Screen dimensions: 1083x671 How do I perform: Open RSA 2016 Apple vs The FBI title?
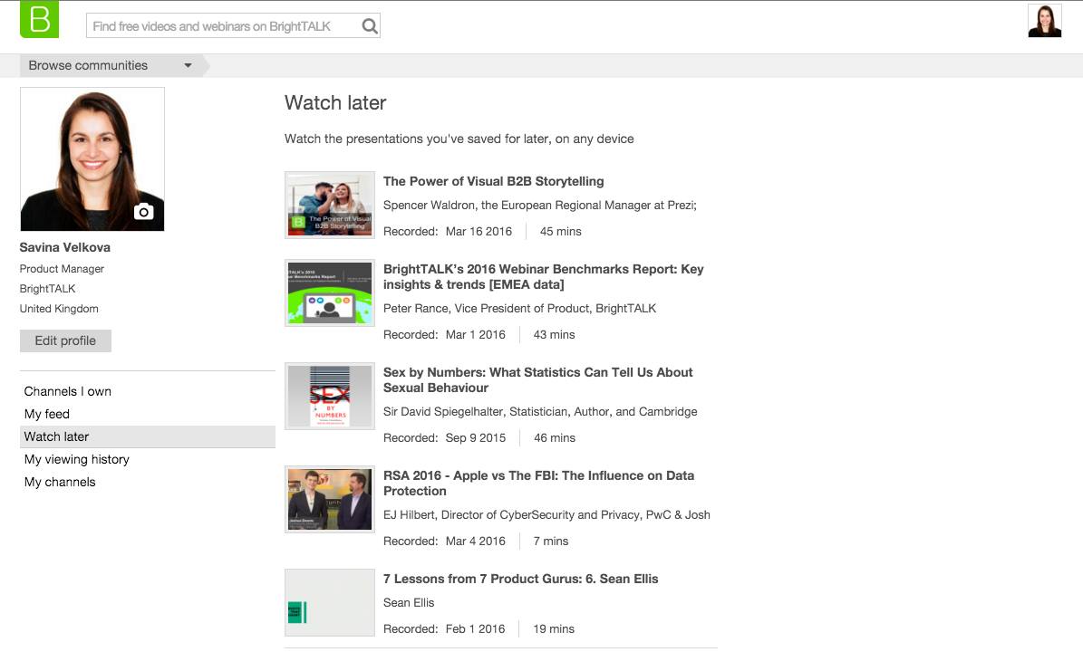coord(538,484)
